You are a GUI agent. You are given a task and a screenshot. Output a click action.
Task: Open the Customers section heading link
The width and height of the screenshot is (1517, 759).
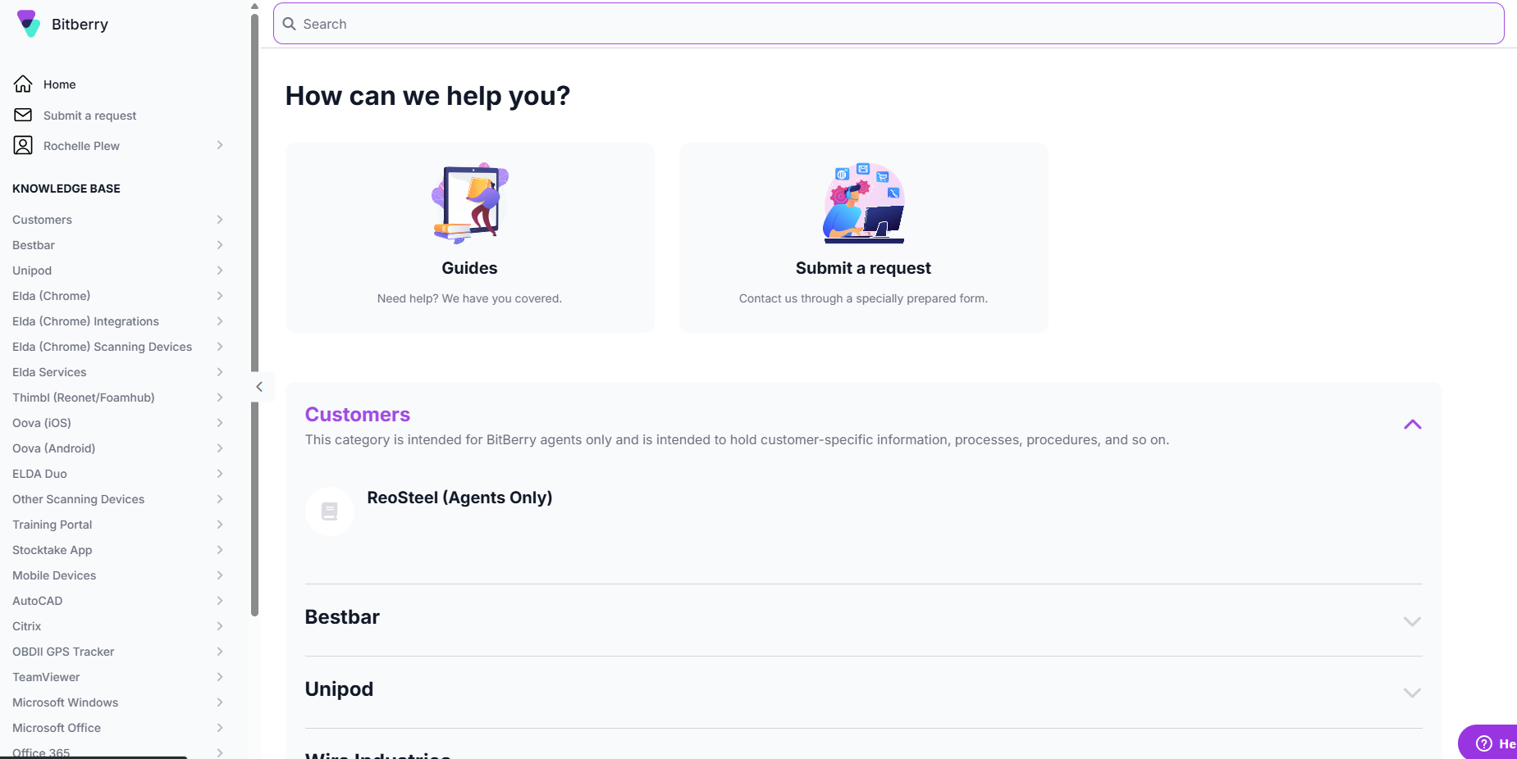click(x=358, y=415)
